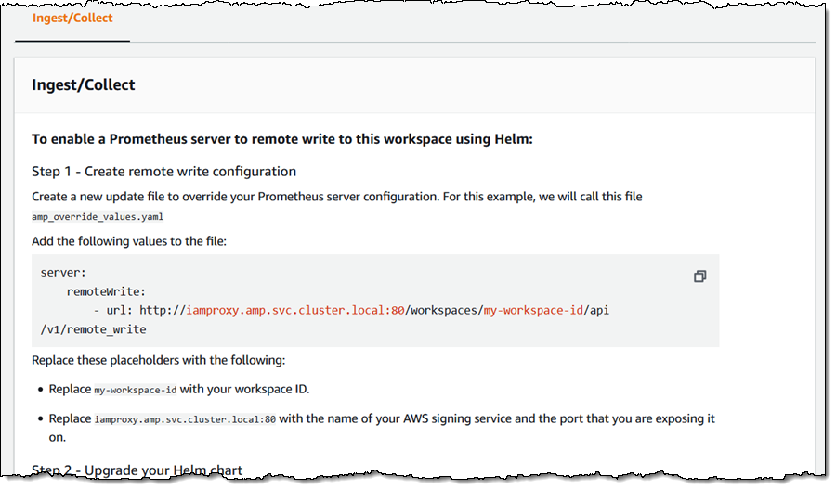The width and height of the screenshot is (836, 489).
Task: Click "Replace these placeholders with the following" text
Action: tap(159, 360)
